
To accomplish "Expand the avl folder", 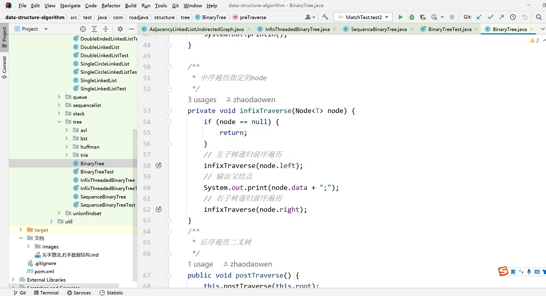I will [x=67, y=130].
